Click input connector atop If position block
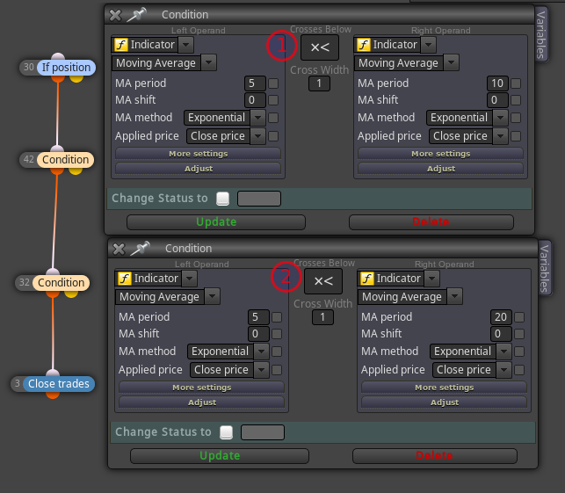The image size is (565, 493). click(58, 56)
